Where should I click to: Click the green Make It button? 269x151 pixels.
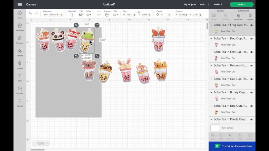(x=242, y=4)
